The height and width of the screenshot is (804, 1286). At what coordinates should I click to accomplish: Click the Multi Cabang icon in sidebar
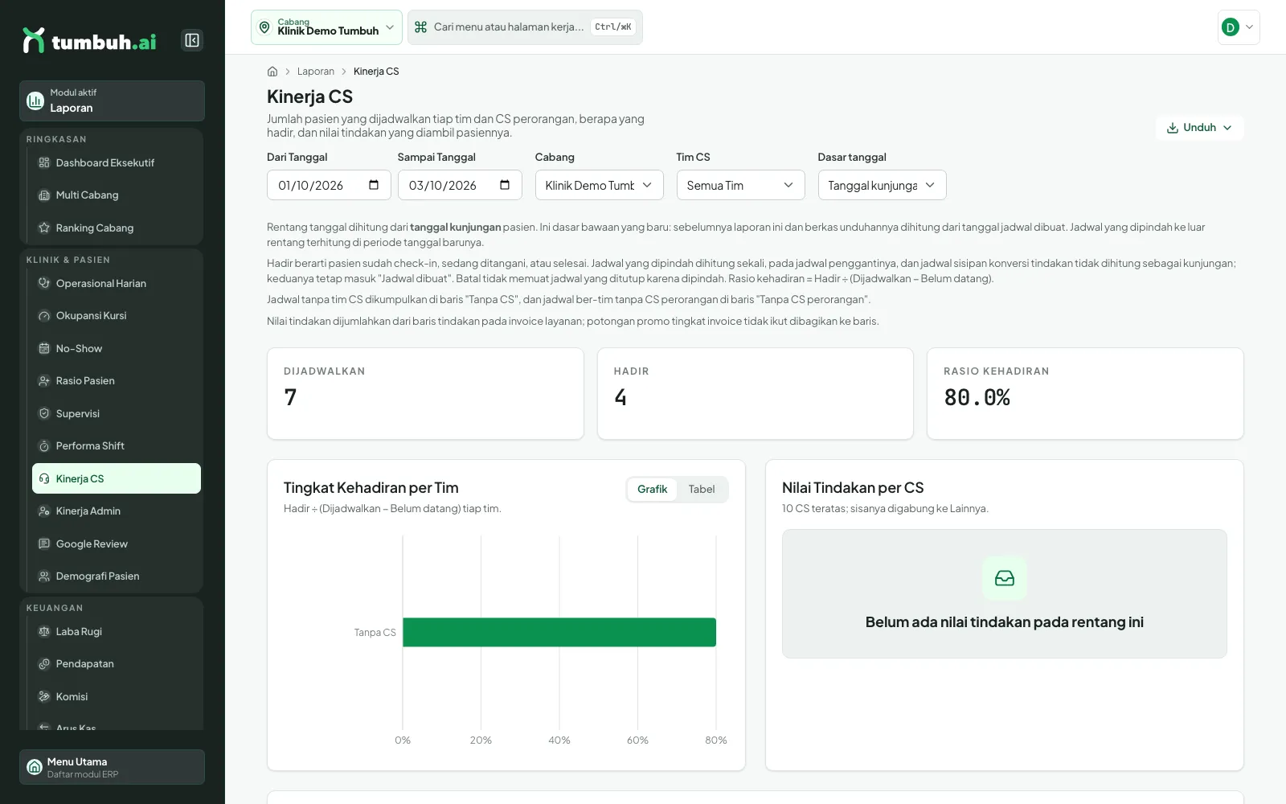44,195
